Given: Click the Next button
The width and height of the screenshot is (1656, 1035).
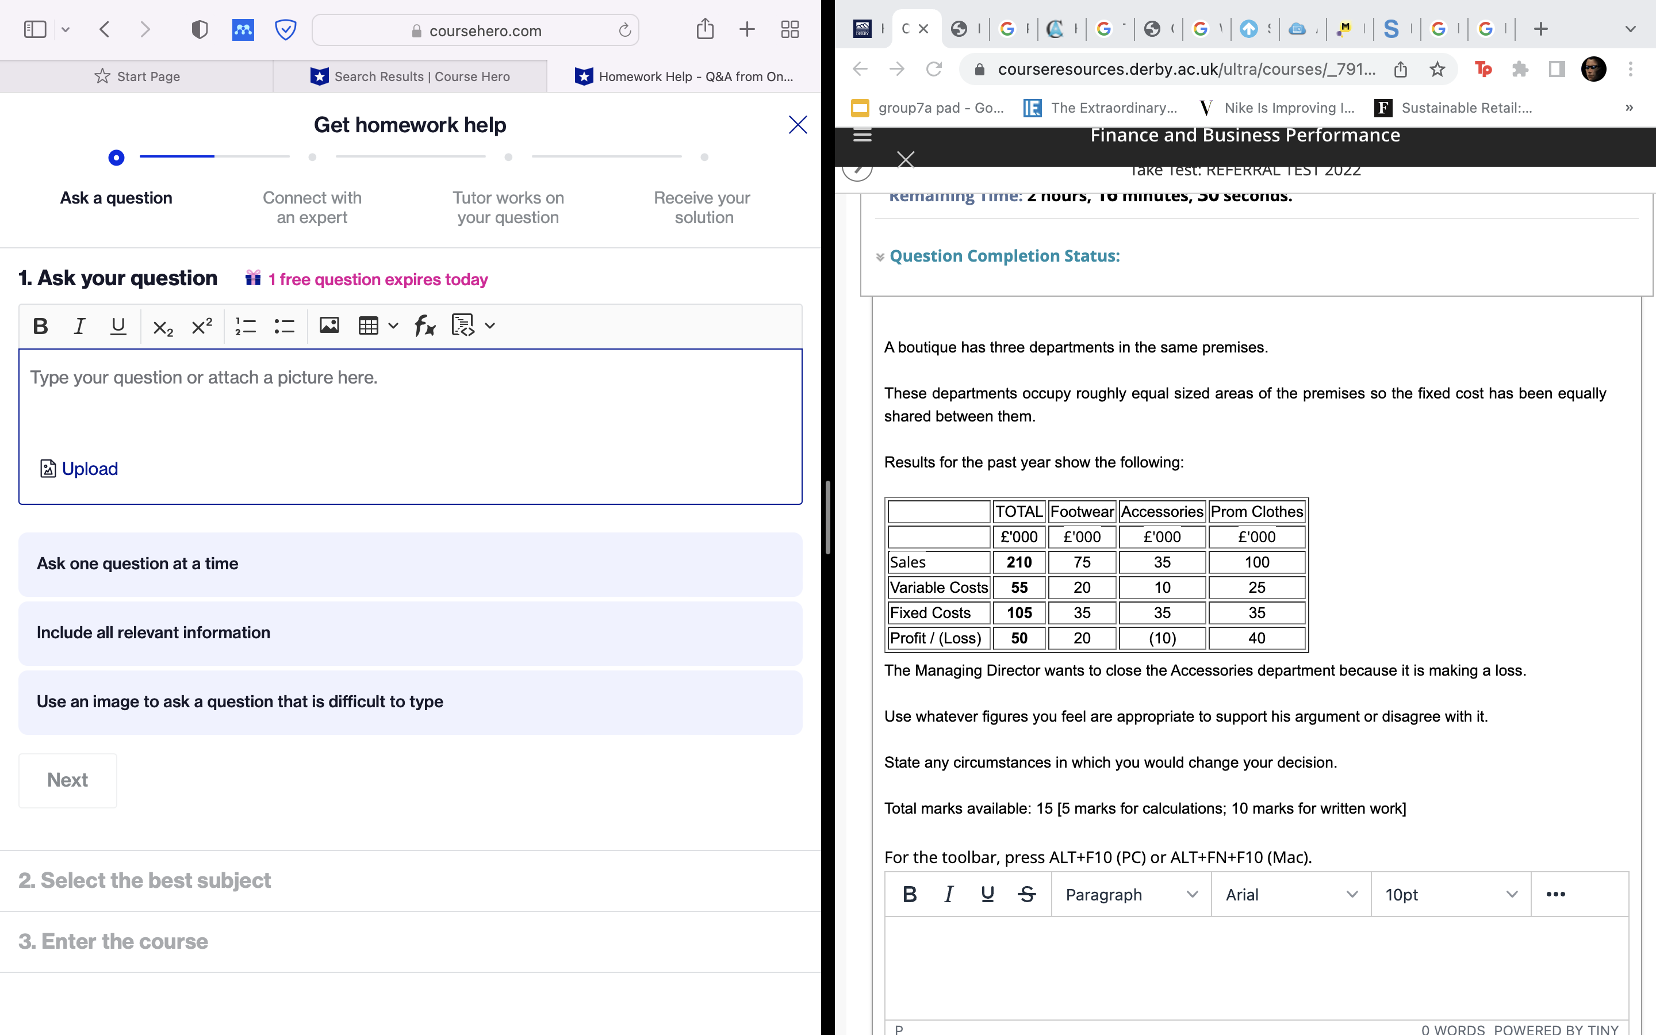Looking at the screenshot, I should click(67, 780).
